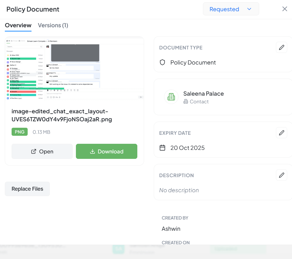
Task: Edit the Document Type field
Action: click(x=281, y=47)
